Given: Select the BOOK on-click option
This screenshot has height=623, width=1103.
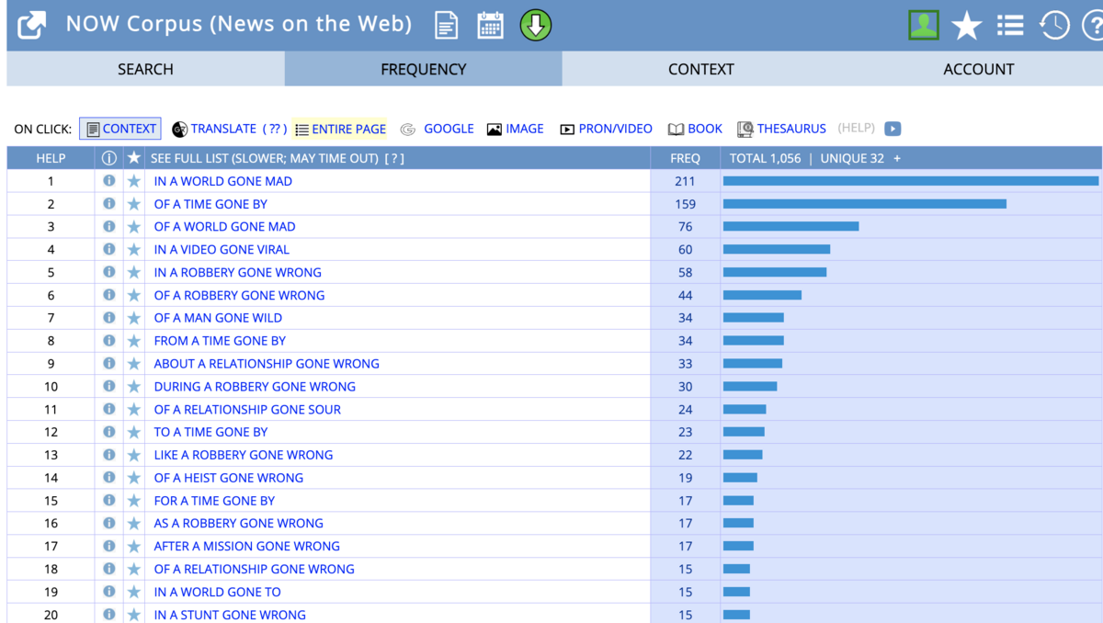Looking at the screenshot, I should (696, 129).
